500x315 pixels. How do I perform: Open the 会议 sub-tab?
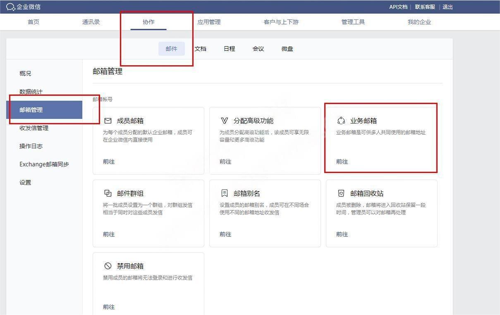click(258, 49)
